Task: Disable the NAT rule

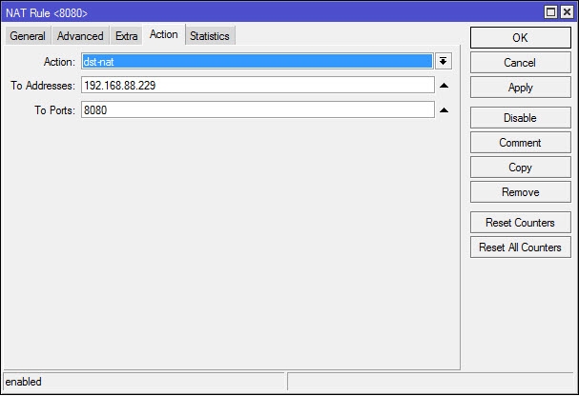Action: 520,118
